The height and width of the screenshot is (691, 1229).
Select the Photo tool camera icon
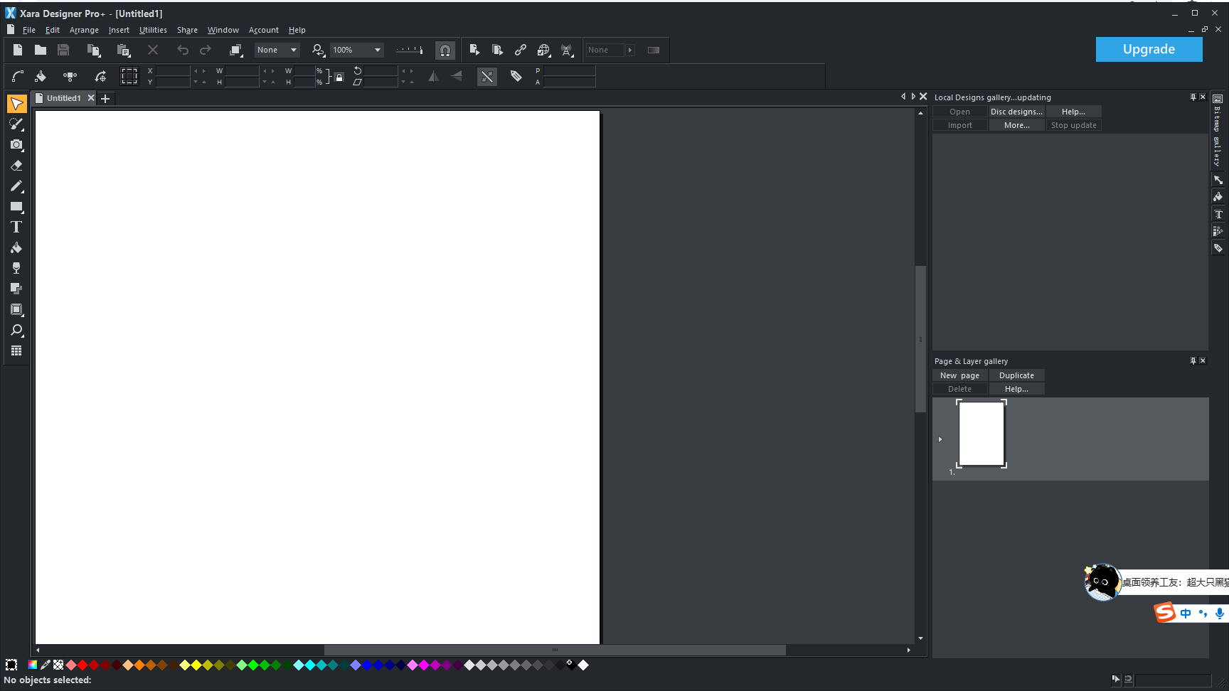point(16,145)
